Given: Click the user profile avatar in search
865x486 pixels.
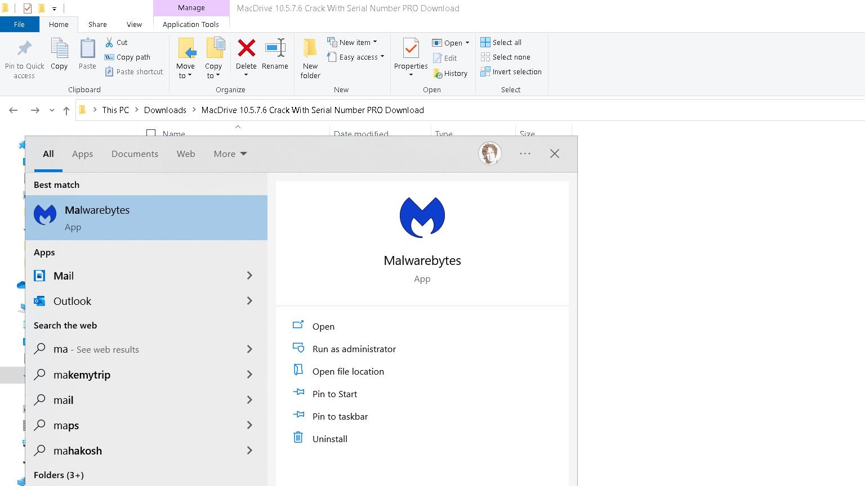Looking at the screenshot, I should click(489, 154).
